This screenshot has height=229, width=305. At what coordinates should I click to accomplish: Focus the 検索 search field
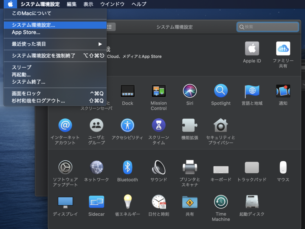(268, 27)
